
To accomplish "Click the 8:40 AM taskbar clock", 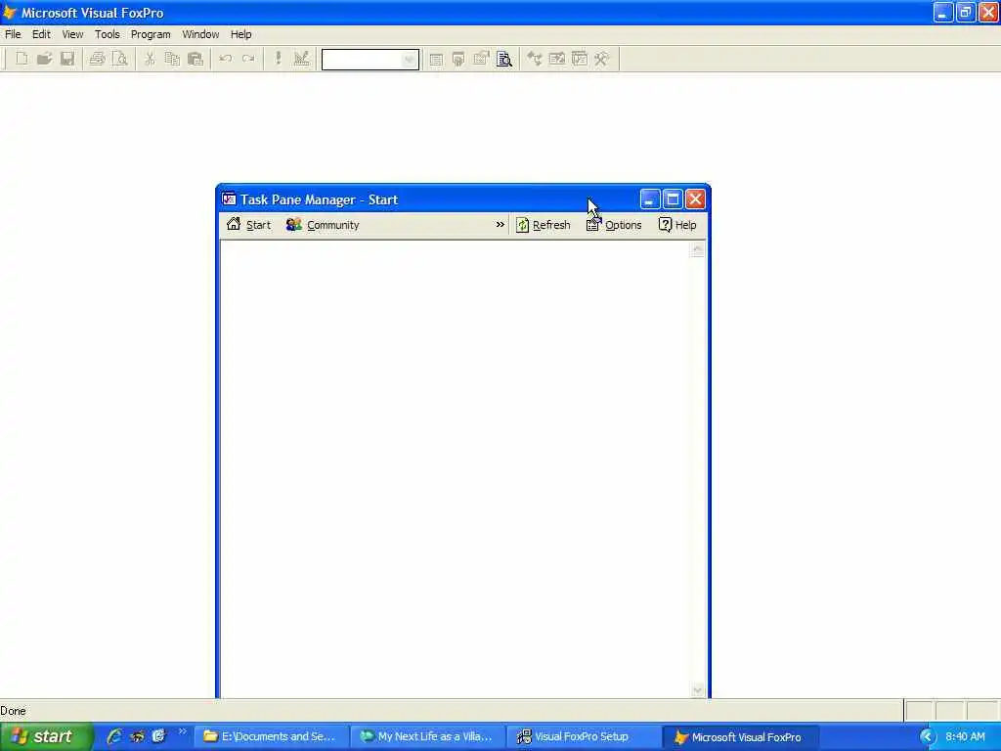I will click(965, 737).
